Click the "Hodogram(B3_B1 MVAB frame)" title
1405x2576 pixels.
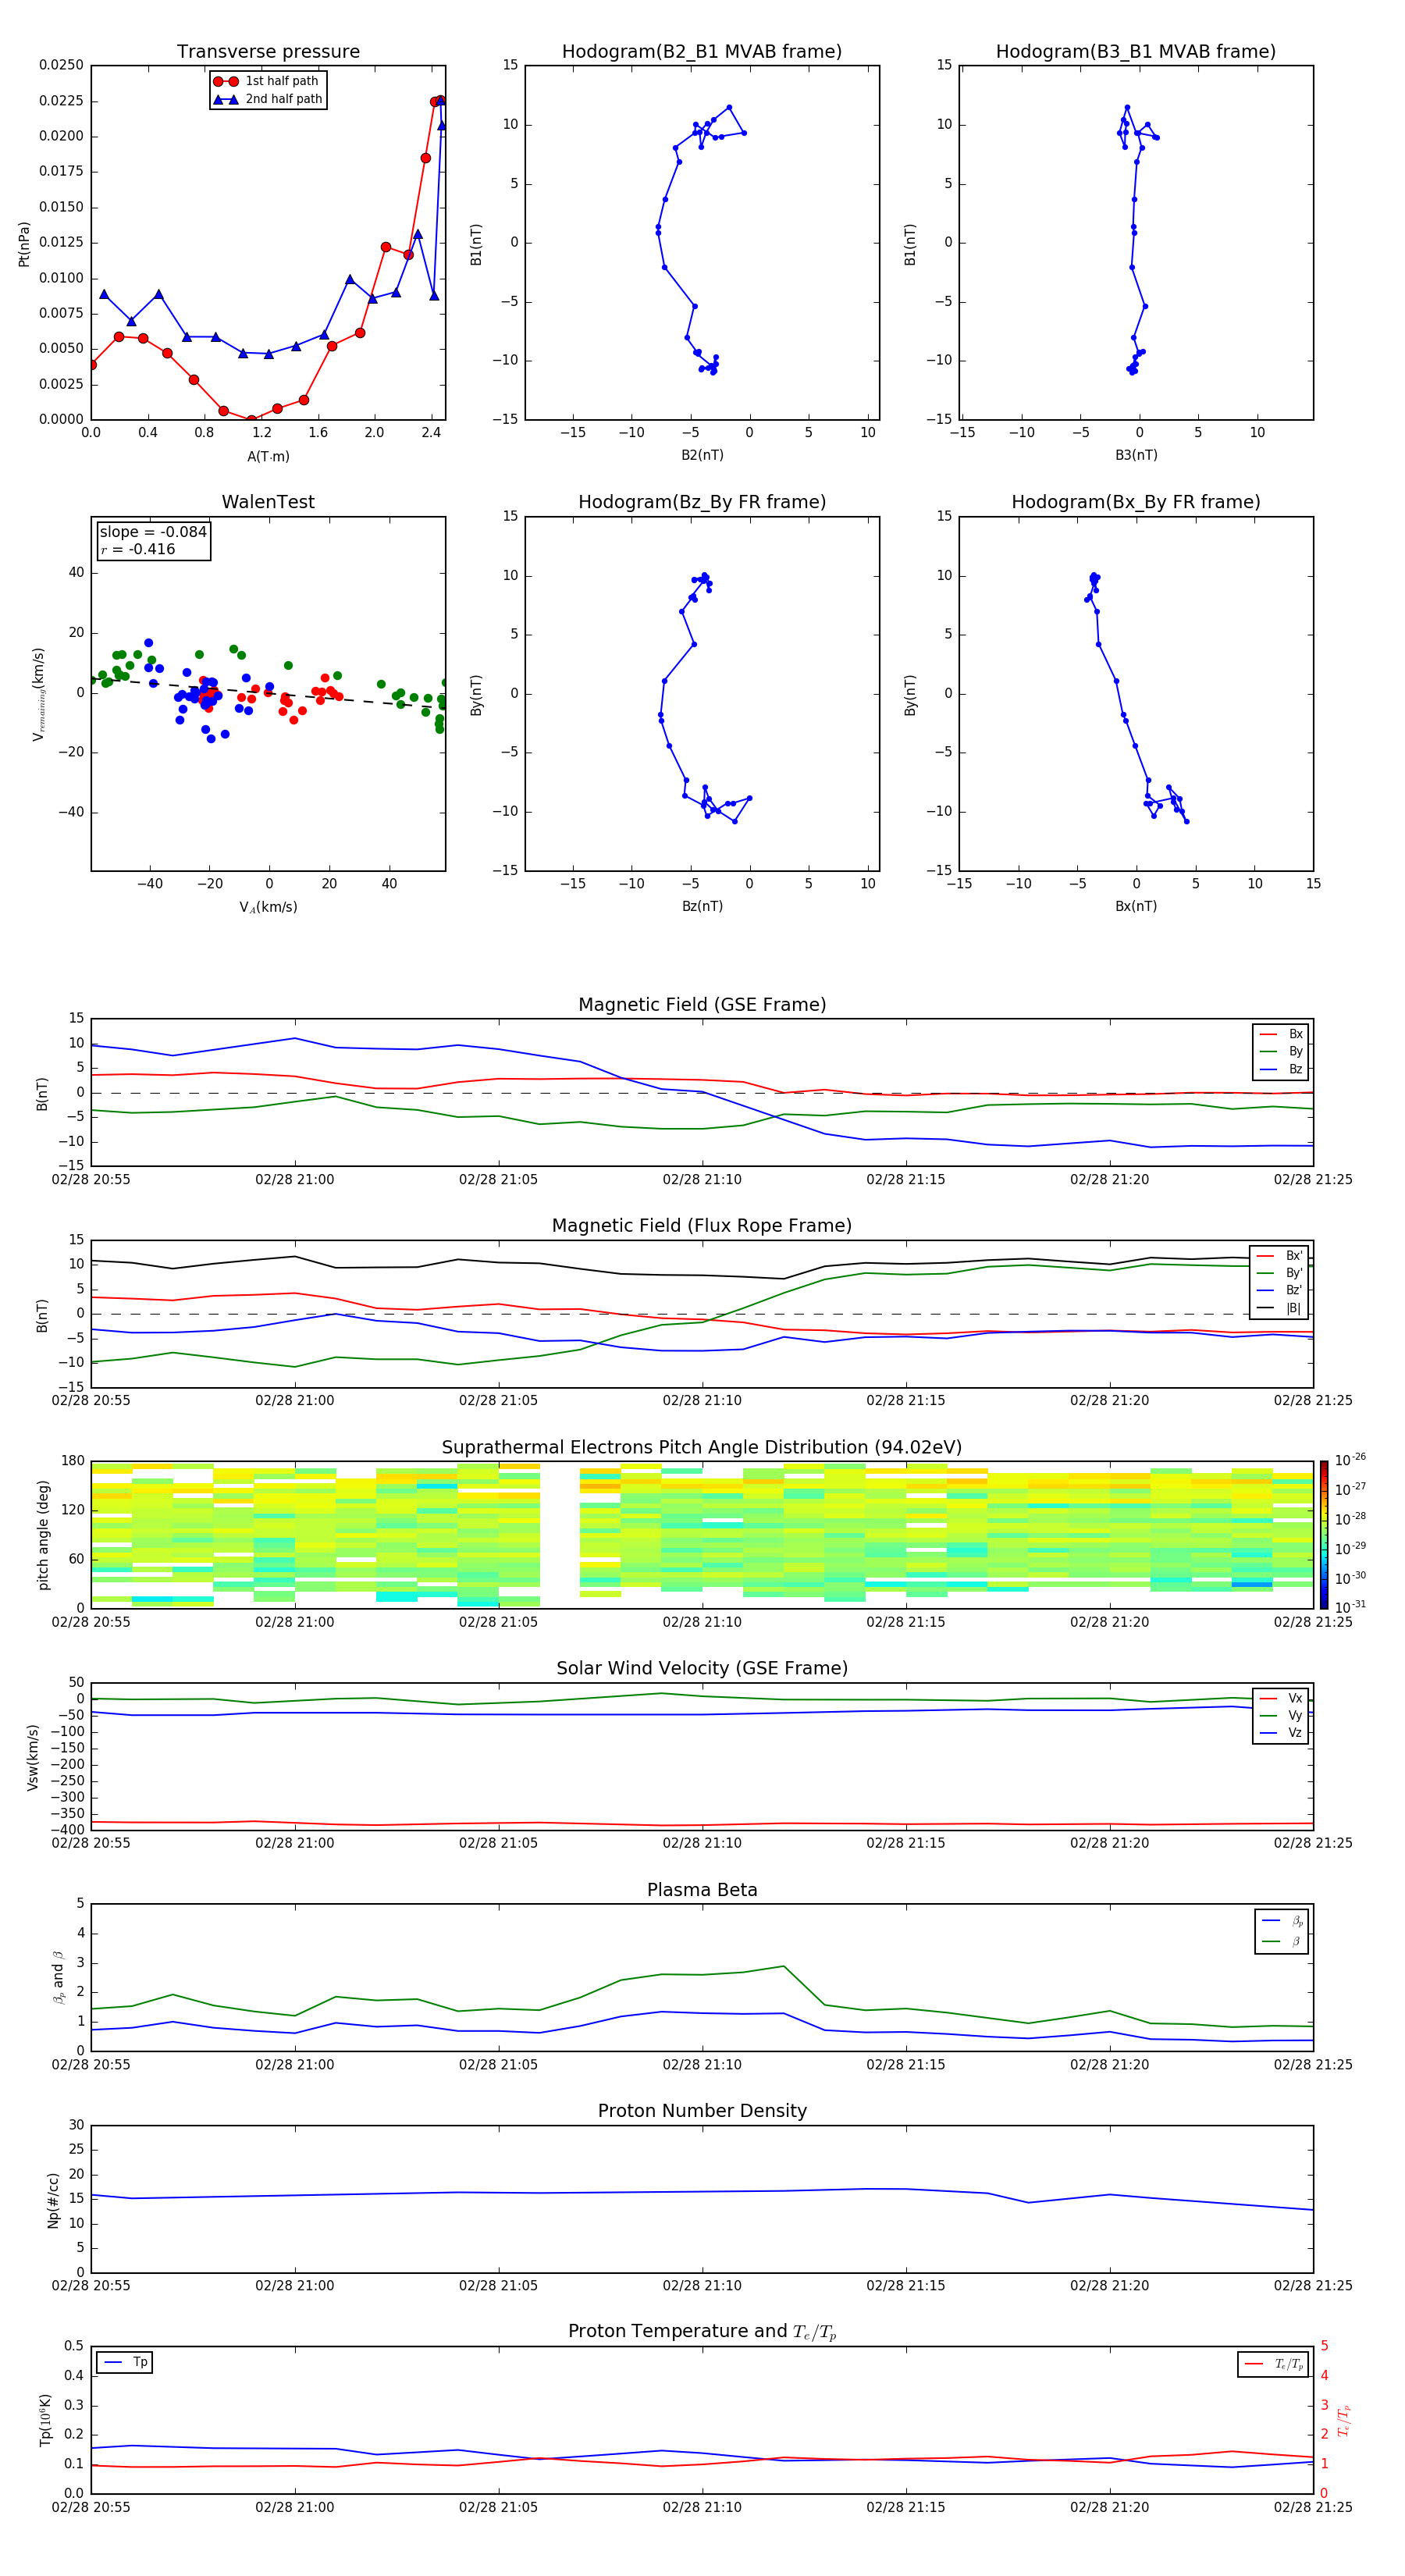1136,52
